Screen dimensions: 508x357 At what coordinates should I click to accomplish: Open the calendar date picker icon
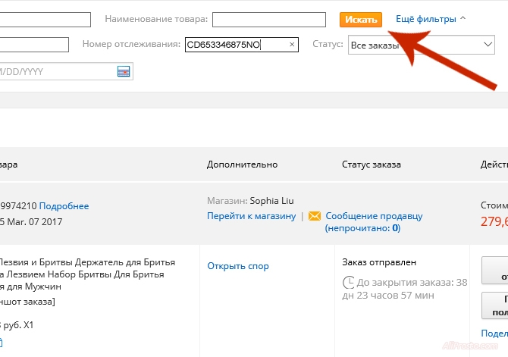pyautogui.click(x=124, y=71)
